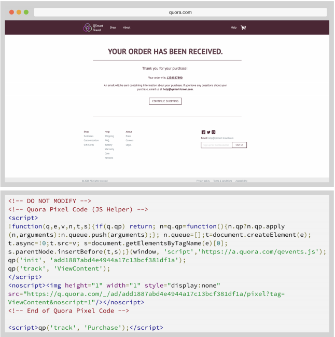Click the newsletter email input field
Viewport: 335px width, 337px height.
[216, 145]
